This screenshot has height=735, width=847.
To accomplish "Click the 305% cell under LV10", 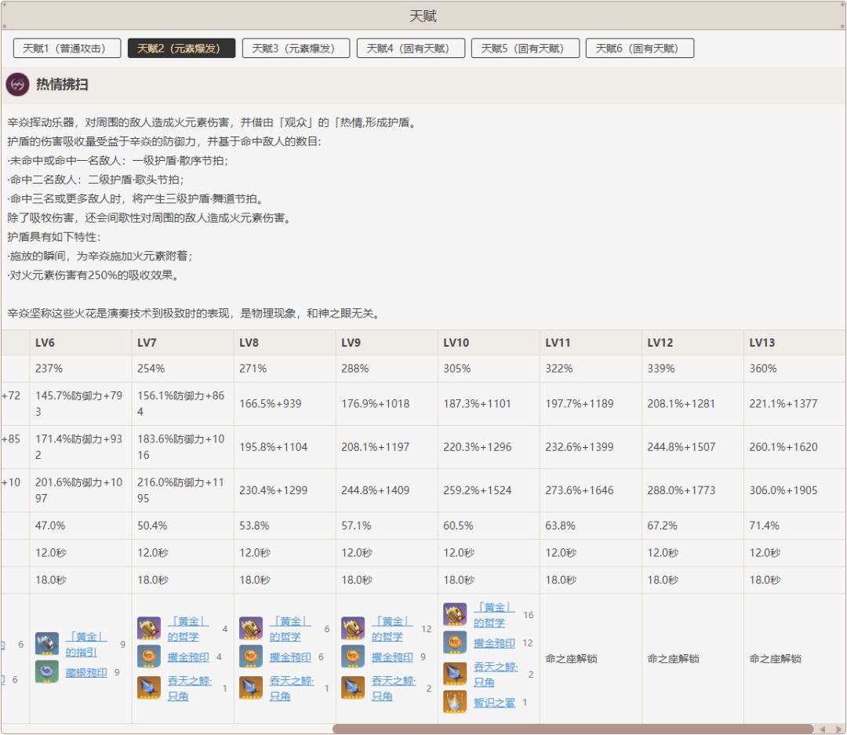I will tap(489, 369).
